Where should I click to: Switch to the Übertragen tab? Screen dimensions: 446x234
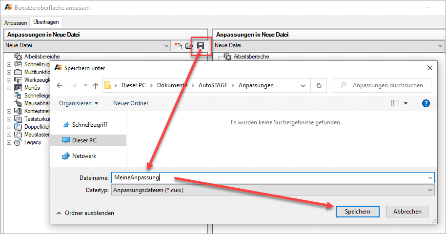46,22
